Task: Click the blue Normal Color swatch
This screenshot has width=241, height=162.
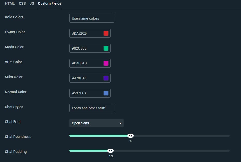Action: coord(106,93)
